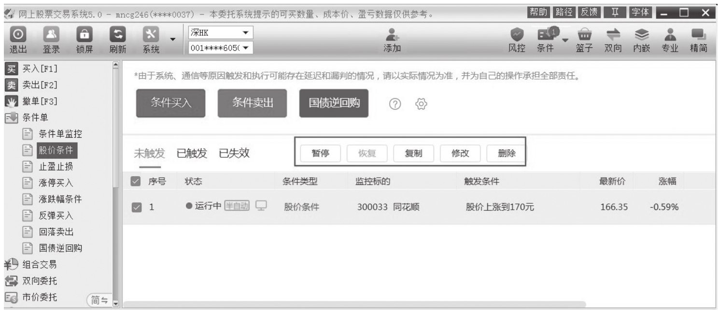The image size is (719, 311).
Task: Click the 复制 copy button
Action: tap(414, 154)
